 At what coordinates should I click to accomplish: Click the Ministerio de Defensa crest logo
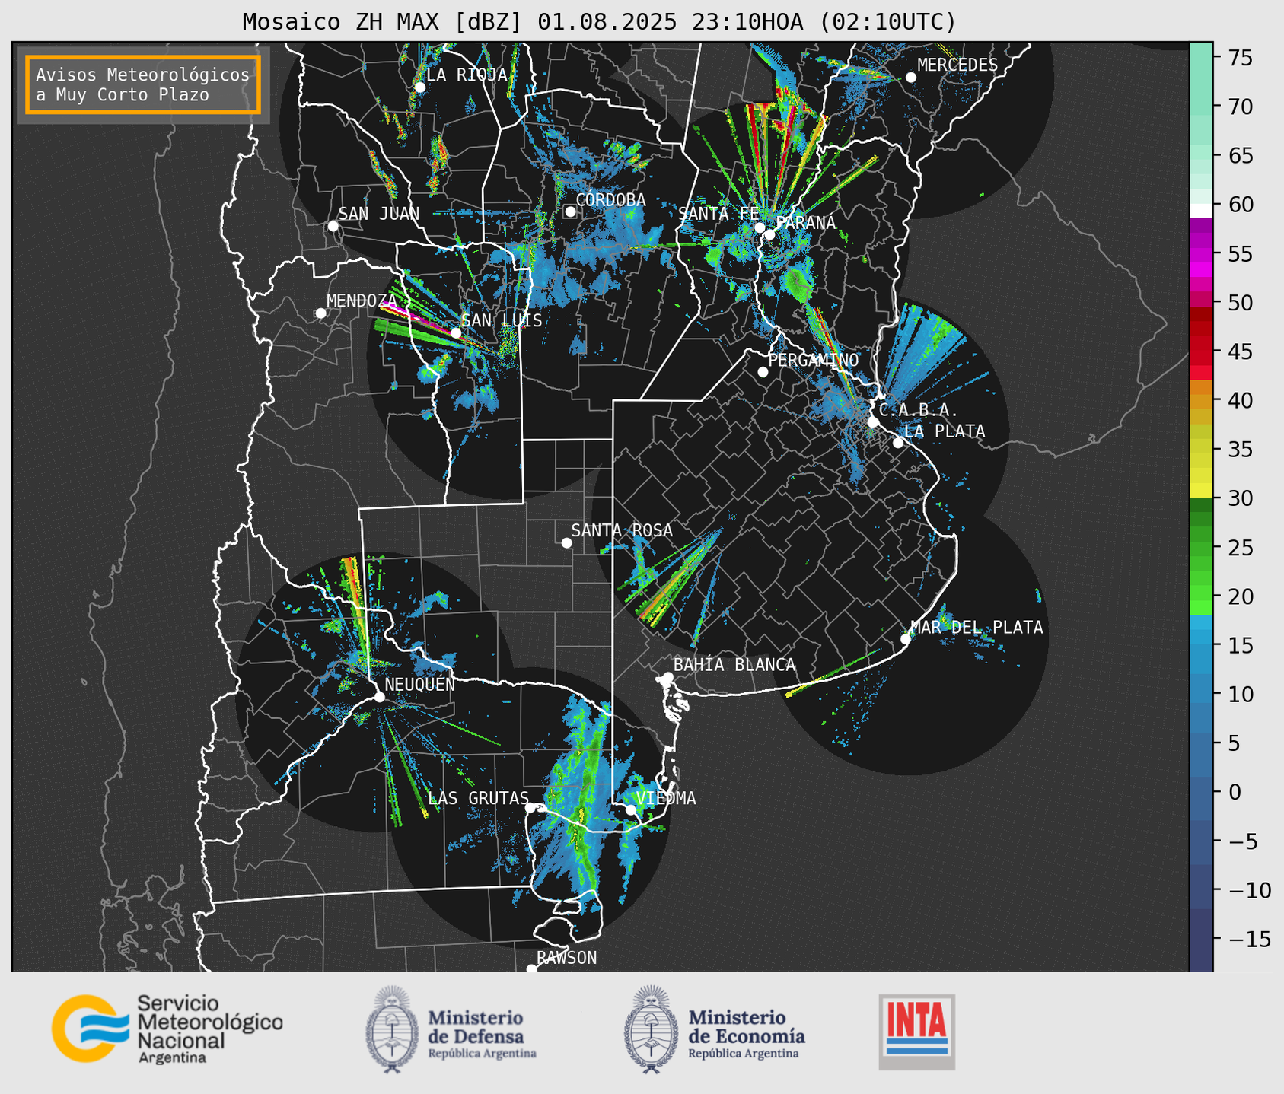point(392,1029)
